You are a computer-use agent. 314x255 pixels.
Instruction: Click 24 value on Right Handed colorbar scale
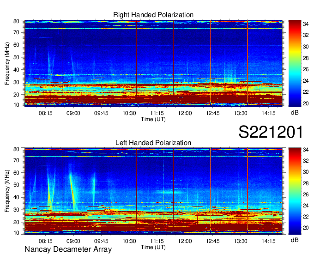click(306, 81)
